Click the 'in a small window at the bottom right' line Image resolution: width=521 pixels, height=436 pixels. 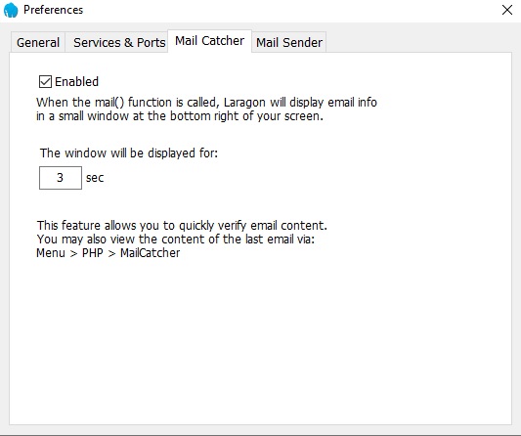(180, 116)
